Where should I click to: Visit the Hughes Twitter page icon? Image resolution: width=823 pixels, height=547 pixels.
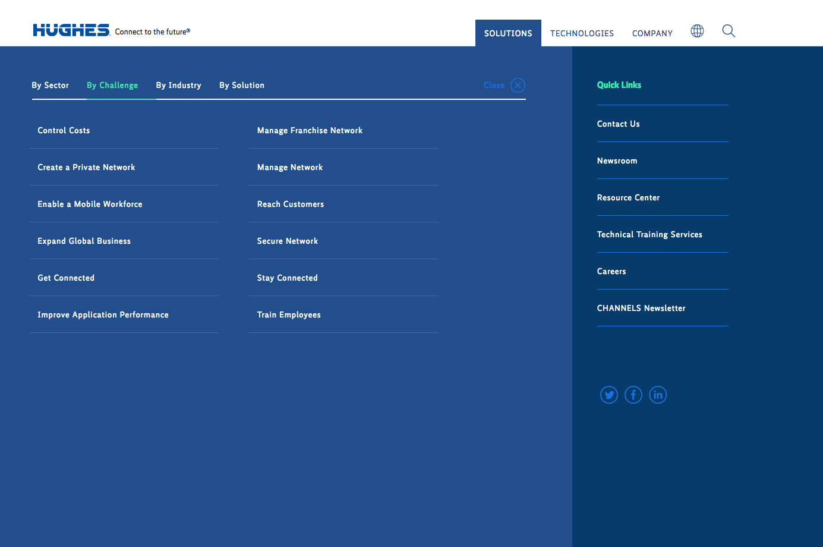(609, 395)
